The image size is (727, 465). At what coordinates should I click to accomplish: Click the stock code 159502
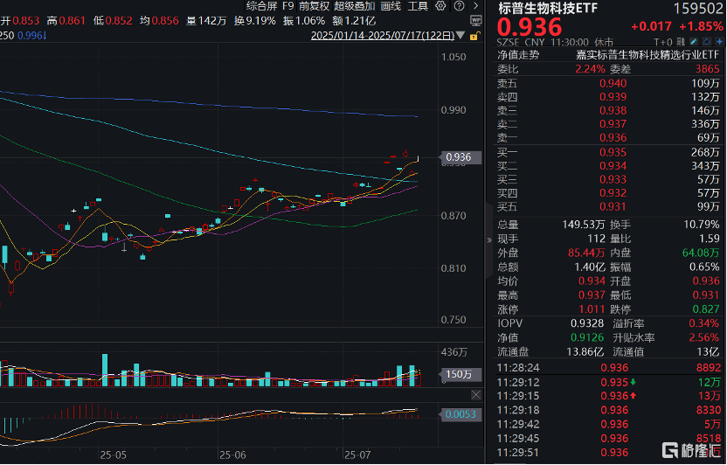pos(698,9)
